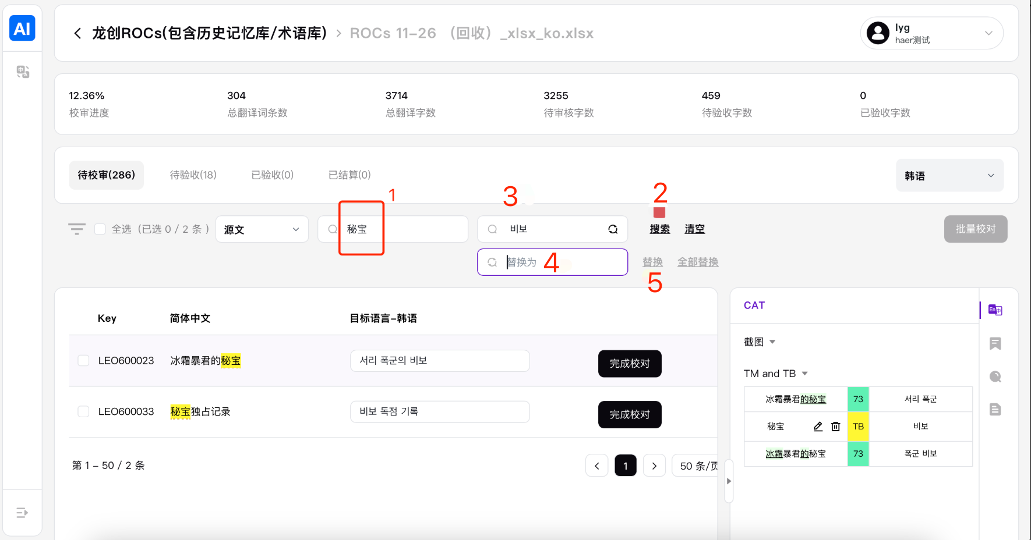Open the translation icon in left sidebar
Screen dimensions: 1031x540
[23, 72]
